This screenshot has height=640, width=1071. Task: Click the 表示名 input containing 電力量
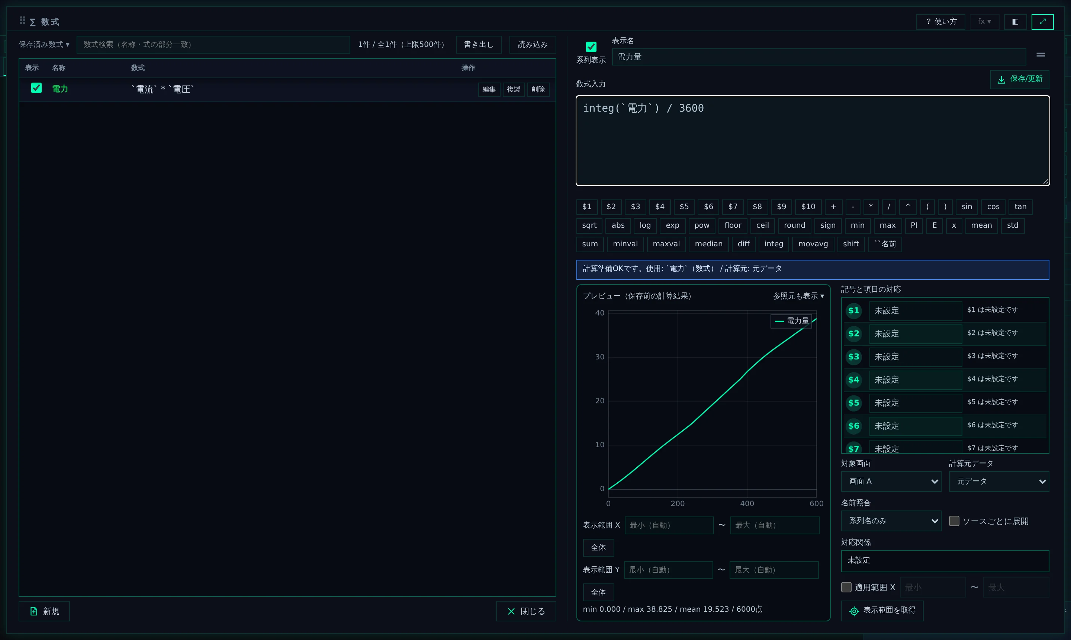click(x=818, y=57)
